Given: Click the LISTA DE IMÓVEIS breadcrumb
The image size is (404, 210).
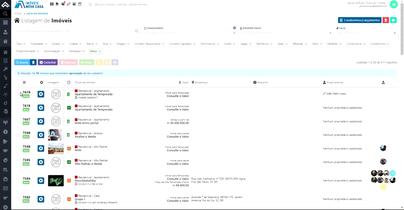Looking at the screenshot, I should pos(37,13).
